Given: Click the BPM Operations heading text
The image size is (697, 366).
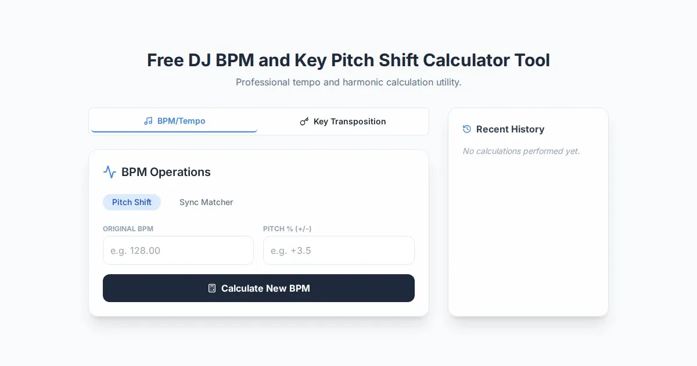Looking at the screenshot, I should 166,172.
